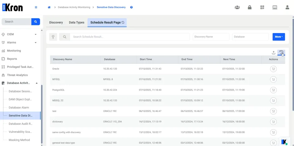
Task: Sort by End Time column header
Action: (x=199, y=59)
